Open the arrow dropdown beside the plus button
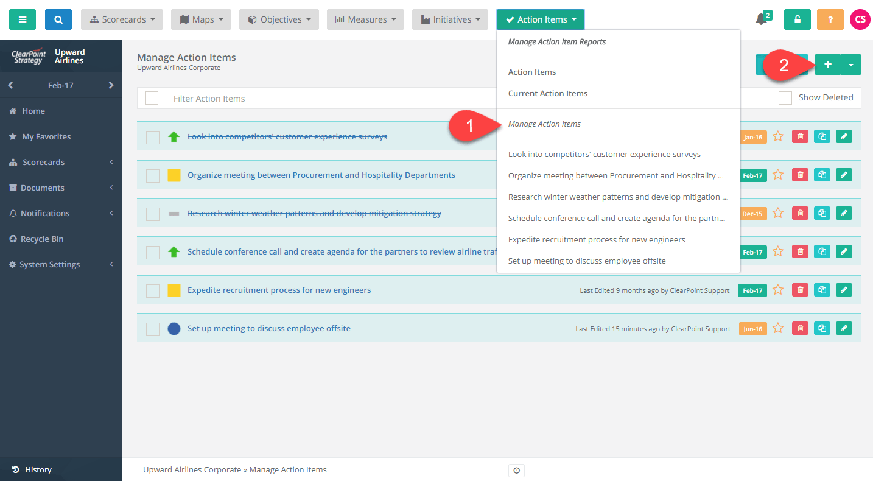 (x=851, y=65)
